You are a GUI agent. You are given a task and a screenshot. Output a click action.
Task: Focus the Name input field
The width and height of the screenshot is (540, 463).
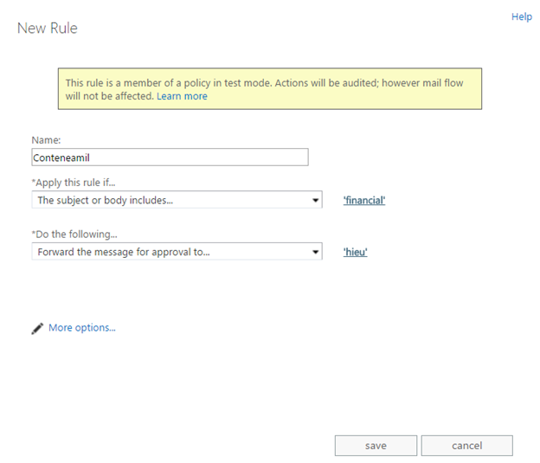169,157
